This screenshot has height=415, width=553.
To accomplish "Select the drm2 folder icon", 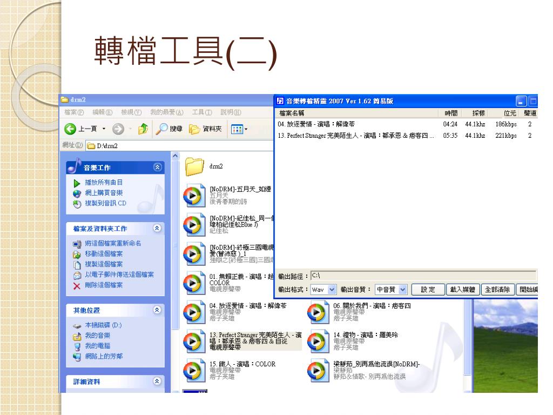I will 194,166.
